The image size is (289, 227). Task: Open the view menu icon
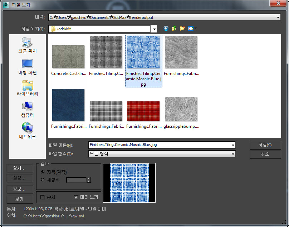191,29
